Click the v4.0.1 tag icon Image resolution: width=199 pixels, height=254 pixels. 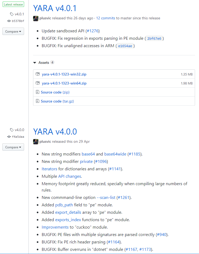tap(12, 14)
